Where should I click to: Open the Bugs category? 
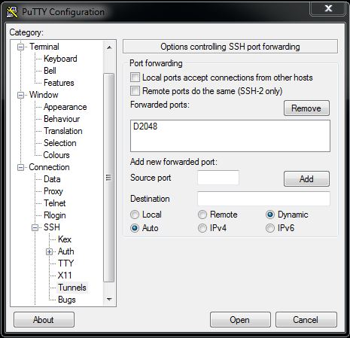[x=67, y=300]
